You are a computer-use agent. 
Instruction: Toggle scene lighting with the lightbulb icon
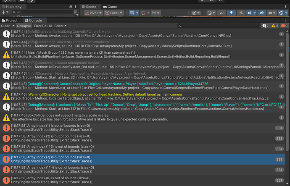pos(231,13)
